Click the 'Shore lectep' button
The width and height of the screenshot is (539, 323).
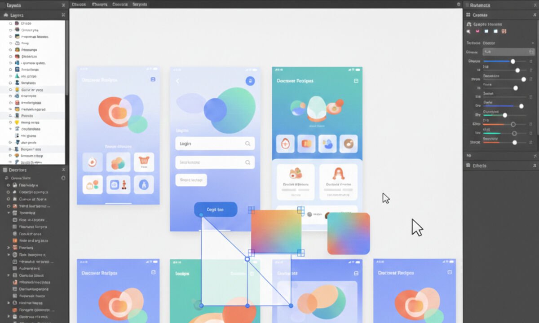191,180
